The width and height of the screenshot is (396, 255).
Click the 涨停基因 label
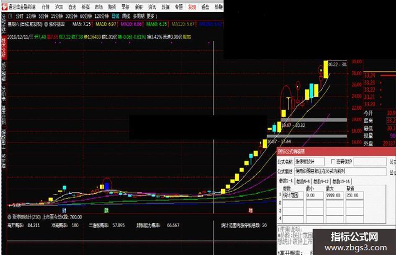click(x=57, y=24)
